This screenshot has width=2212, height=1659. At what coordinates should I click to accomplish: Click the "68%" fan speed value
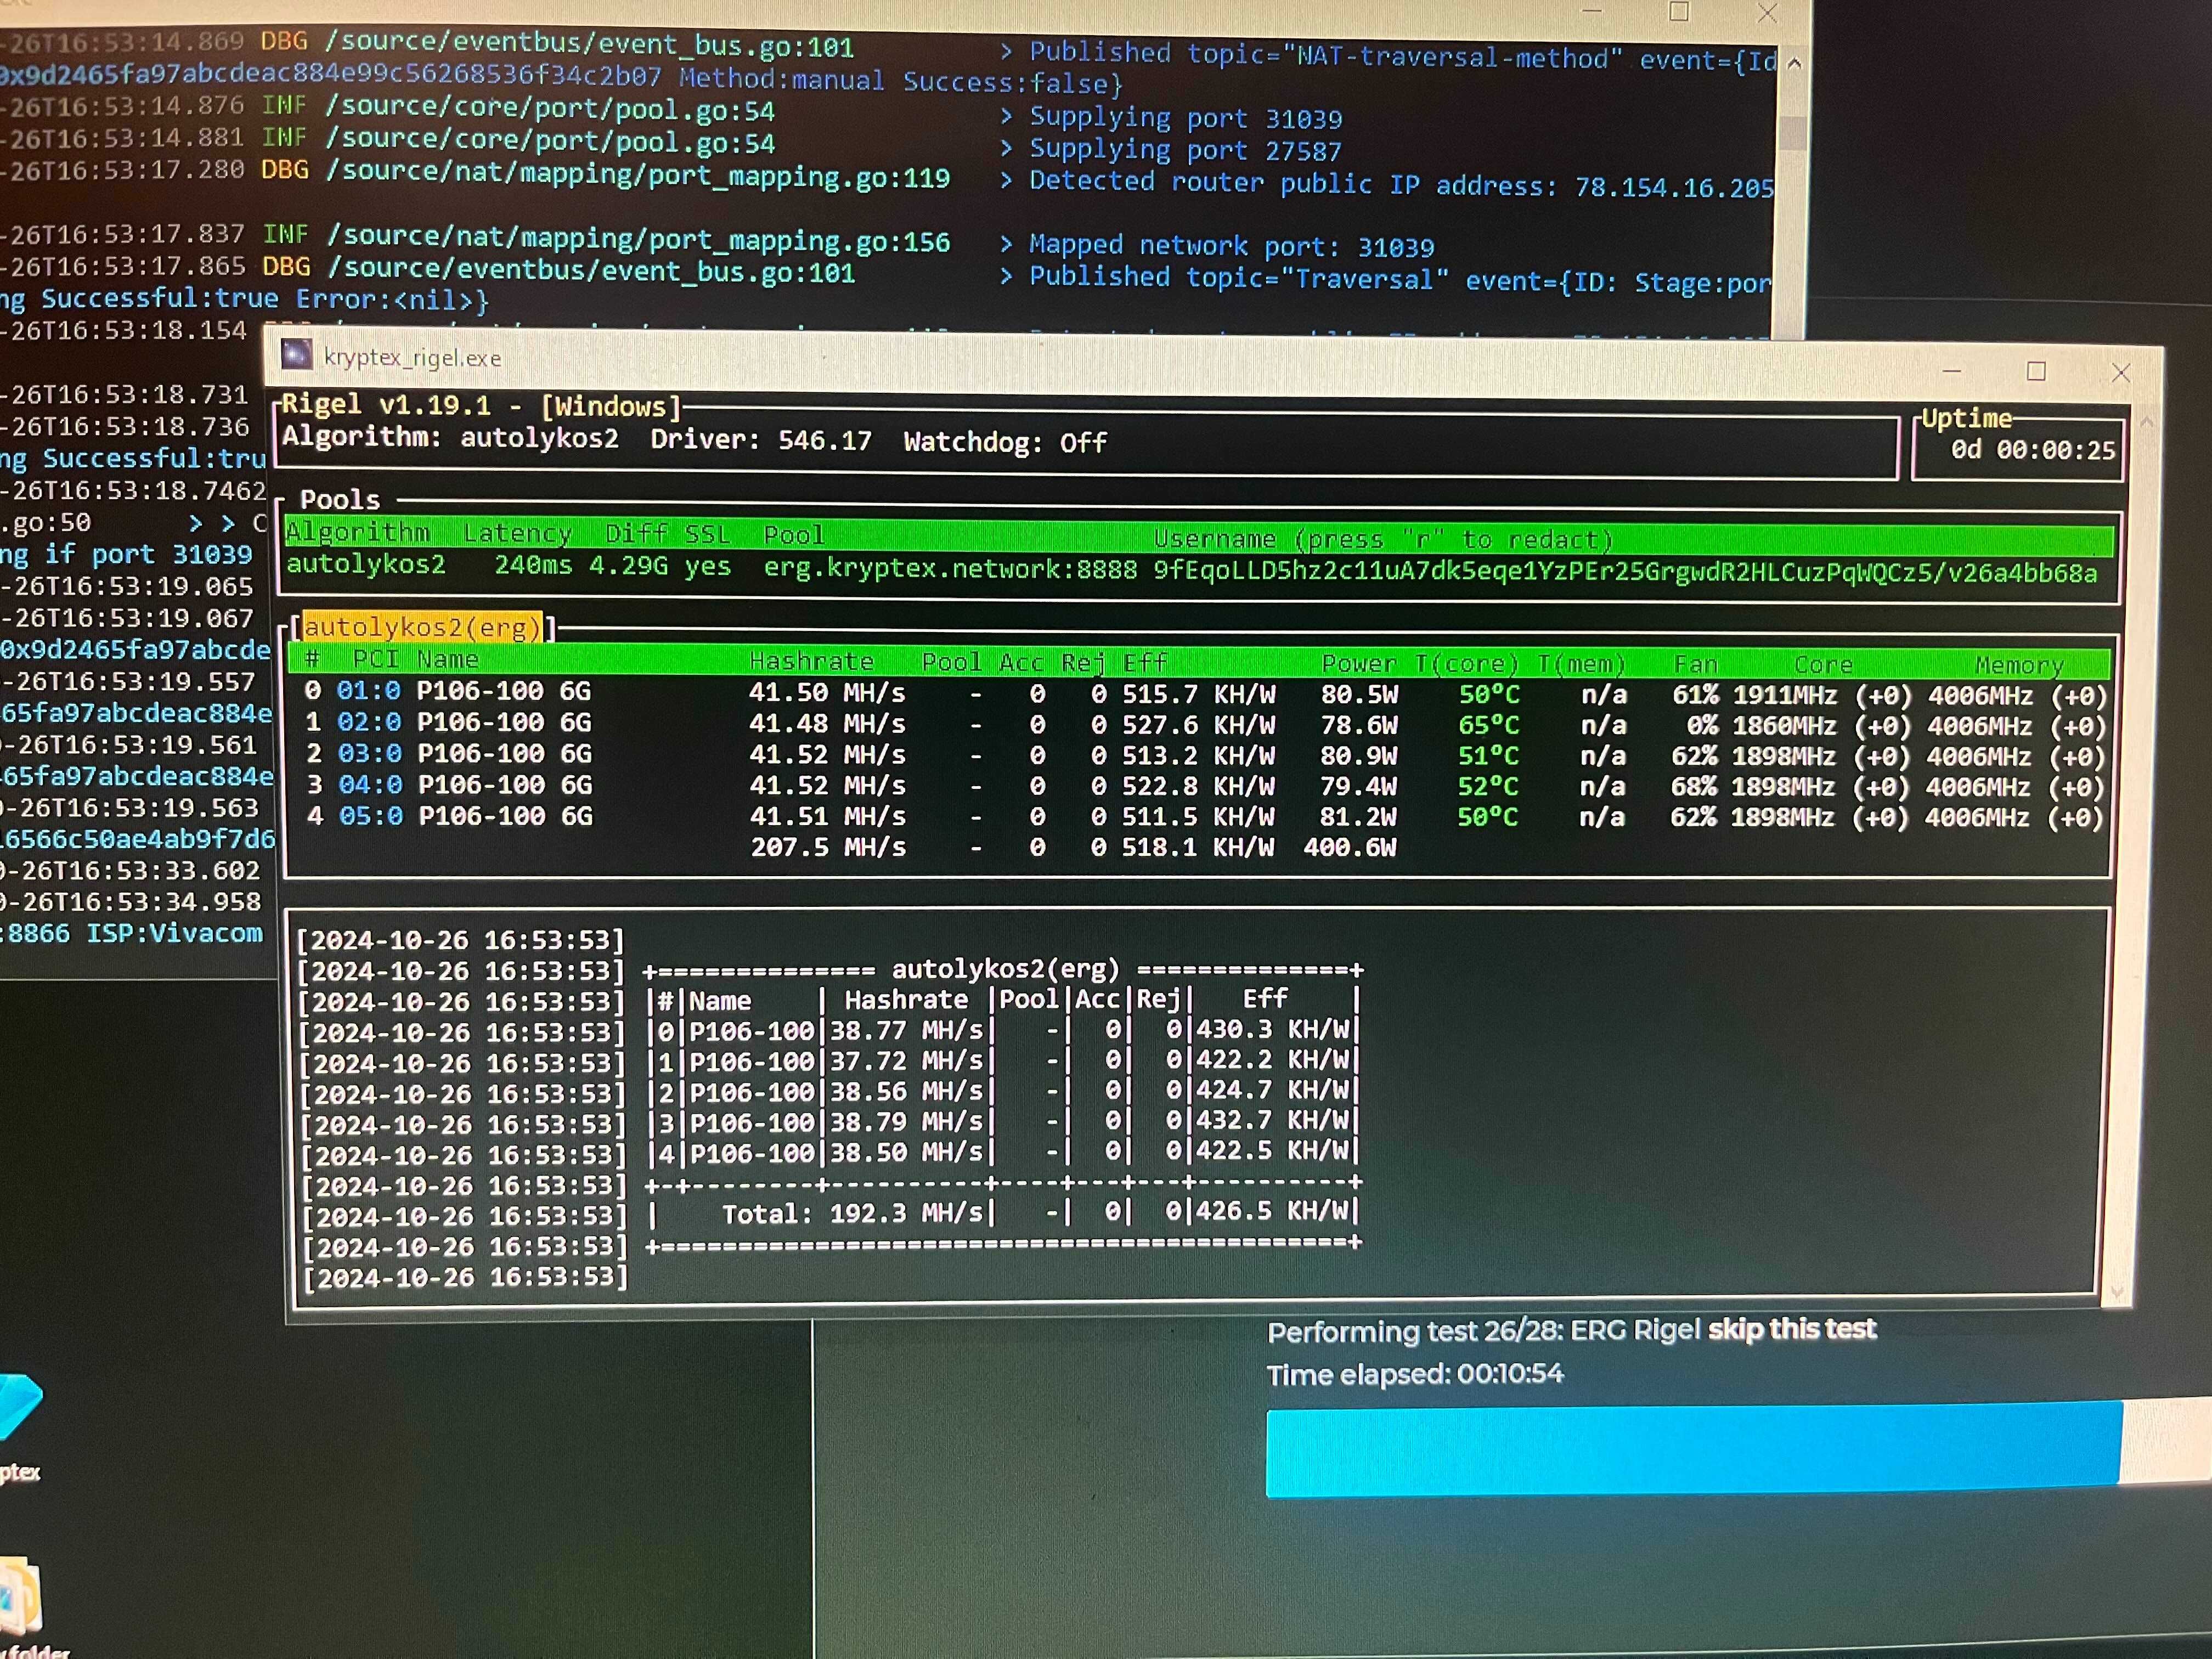(1694, 787)
